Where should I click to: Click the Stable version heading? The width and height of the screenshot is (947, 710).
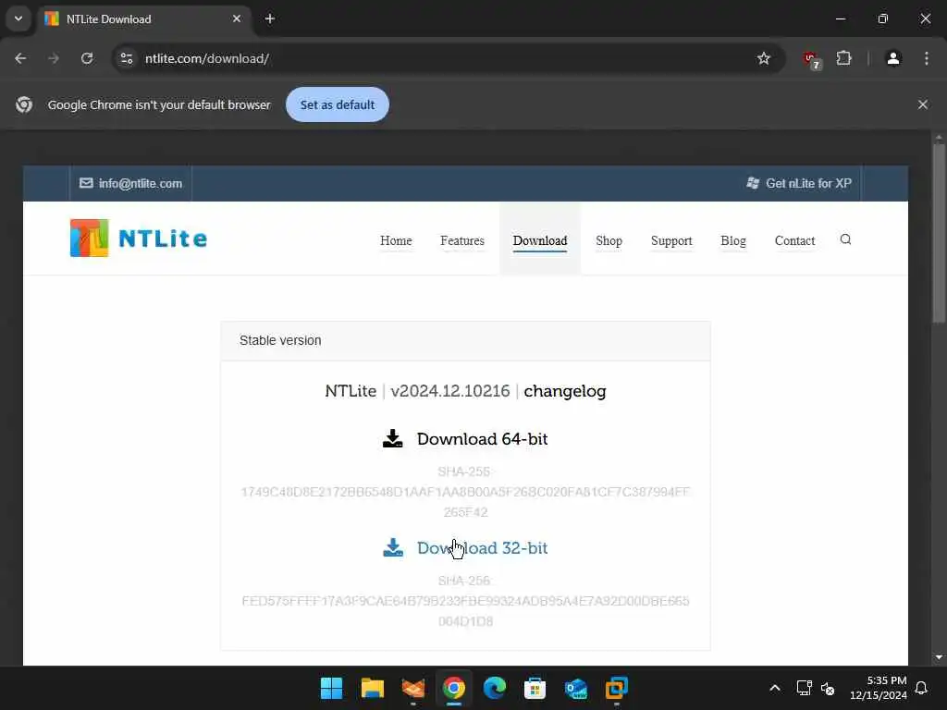[x=280, y=340]
